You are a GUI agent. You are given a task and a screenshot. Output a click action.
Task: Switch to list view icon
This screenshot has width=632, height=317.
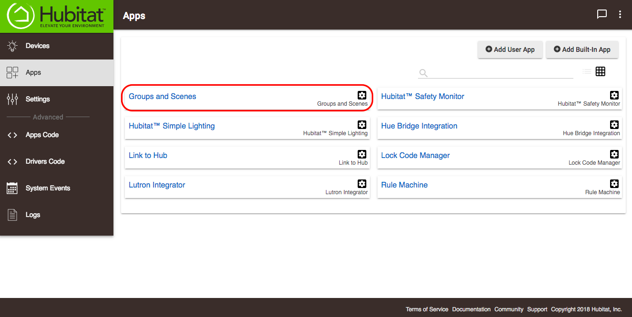tap(587, 71)
